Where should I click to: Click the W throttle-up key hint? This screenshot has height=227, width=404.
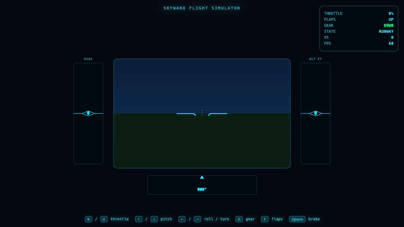[x=88, y=219]
